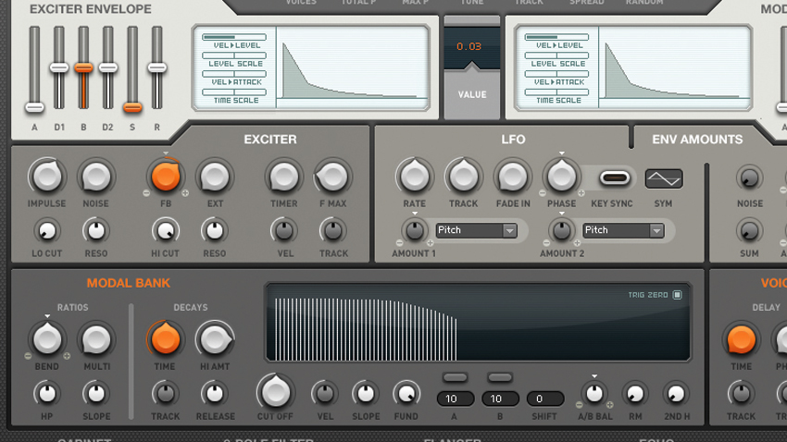The height and width of the screenshot is (442, 787).
Task: Click plus stepper beside FB knob
Action: click(x=185, y=193)
